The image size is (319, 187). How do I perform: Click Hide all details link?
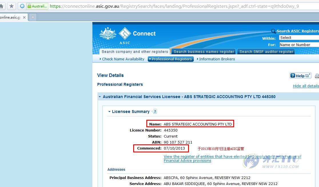coord(306,86)
